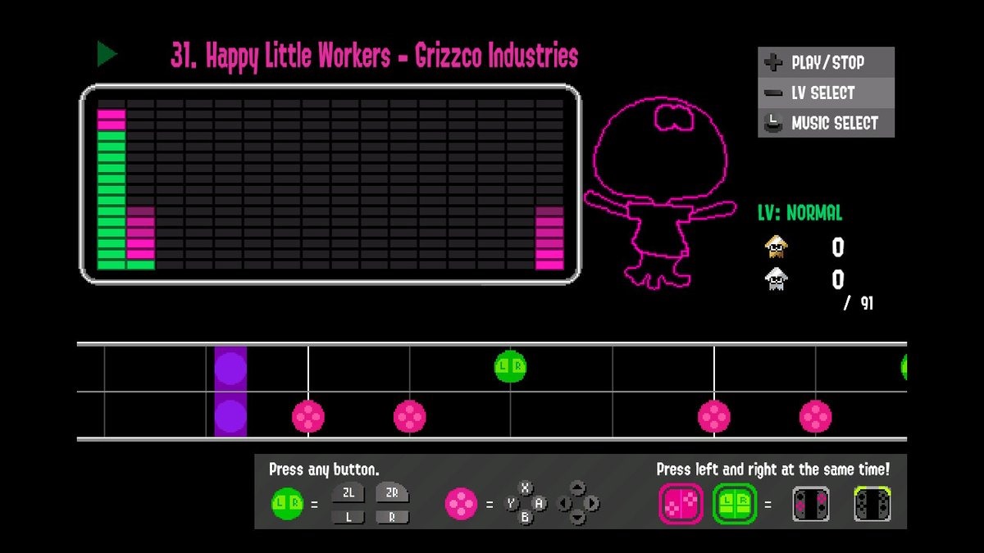Image resolution: width=984 pixels, height=553 pixels.
Task: Click the green play triangle beside the song title
Action: (107, 55)
